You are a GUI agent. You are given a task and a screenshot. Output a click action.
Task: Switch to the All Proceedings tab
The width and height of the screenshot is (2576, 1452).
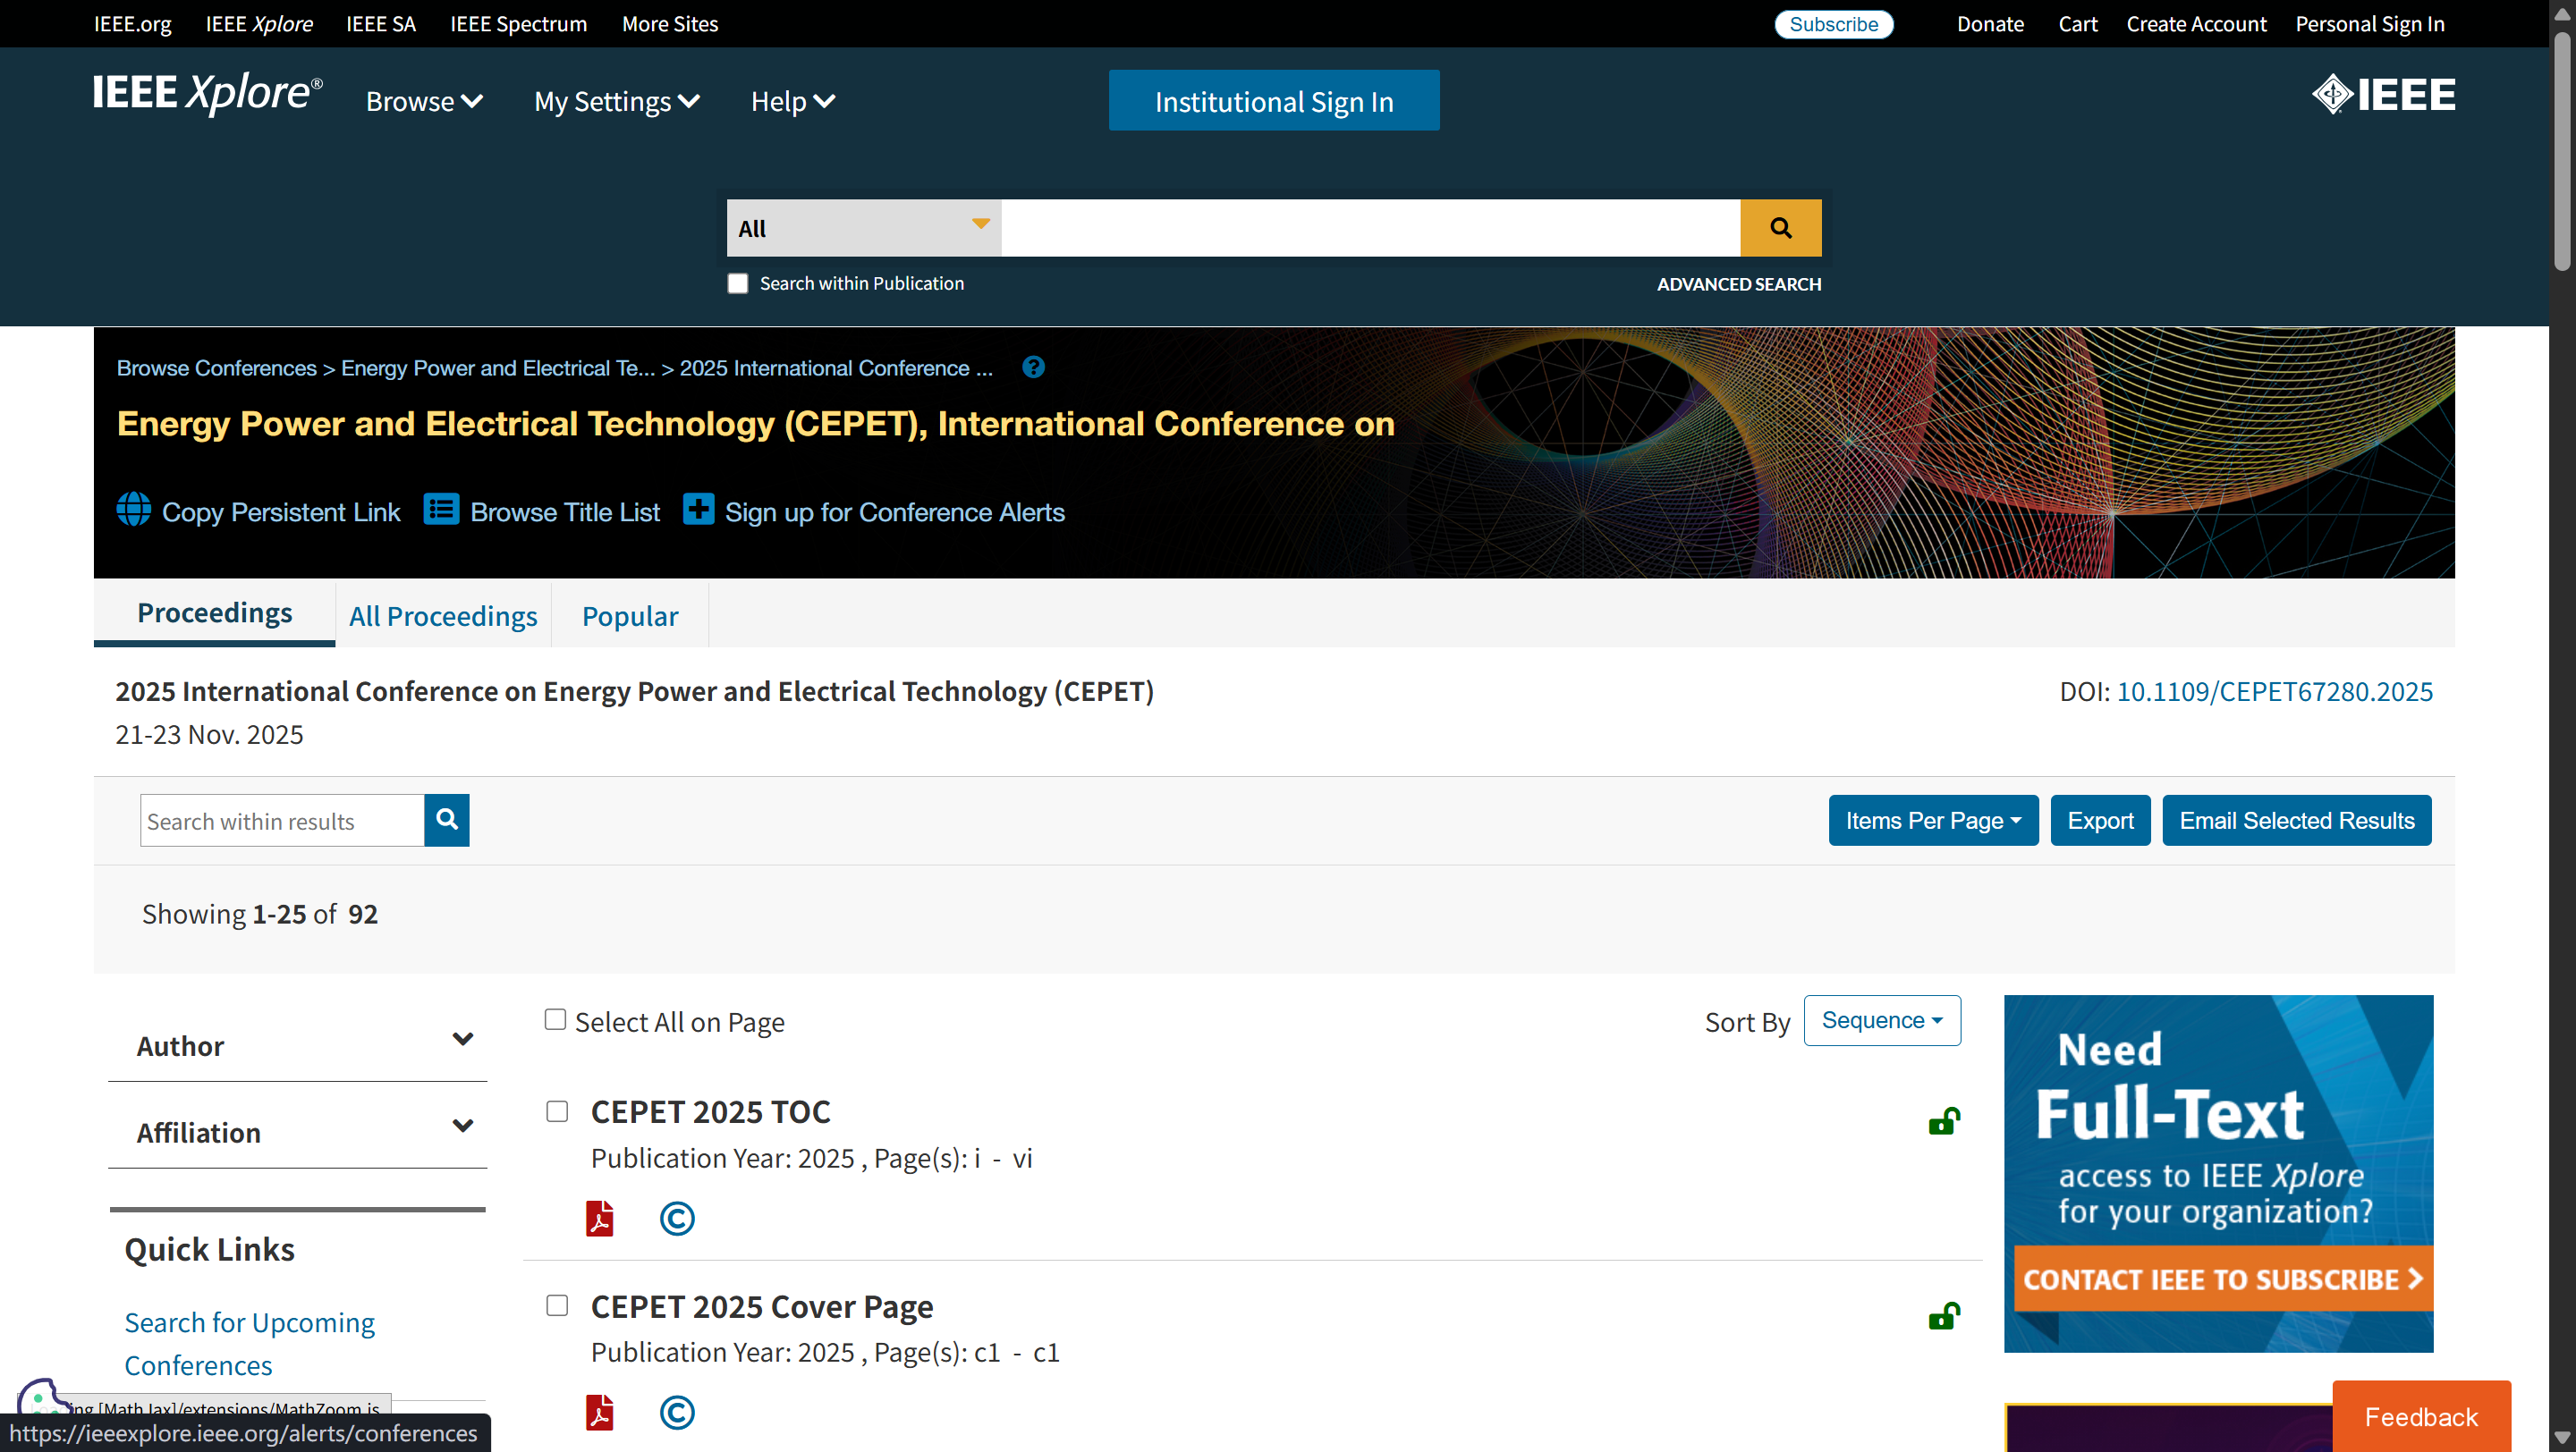coord(443,615)
